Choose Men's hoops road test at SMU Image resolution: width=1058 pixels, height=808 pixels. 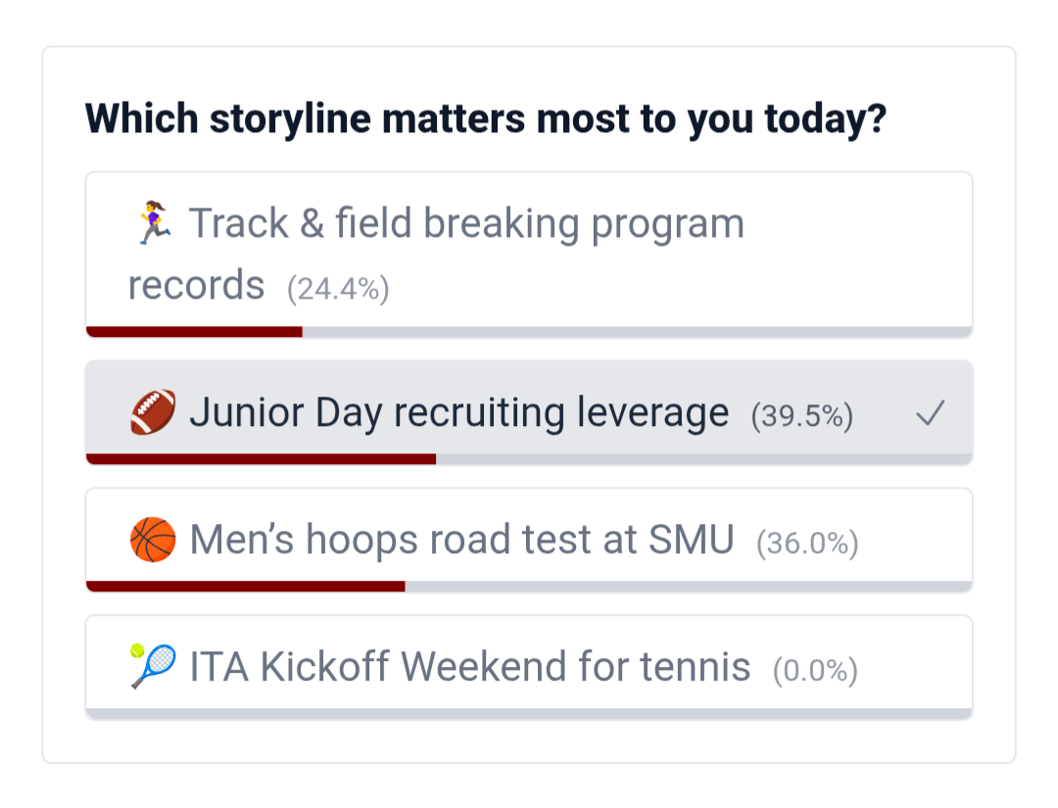point(461,540)
